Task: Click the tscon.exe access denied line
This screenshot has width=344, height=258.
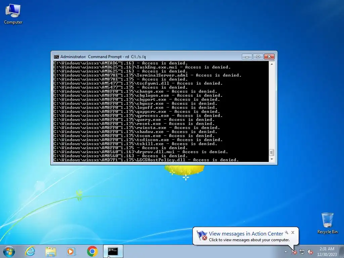Action: 134,136
